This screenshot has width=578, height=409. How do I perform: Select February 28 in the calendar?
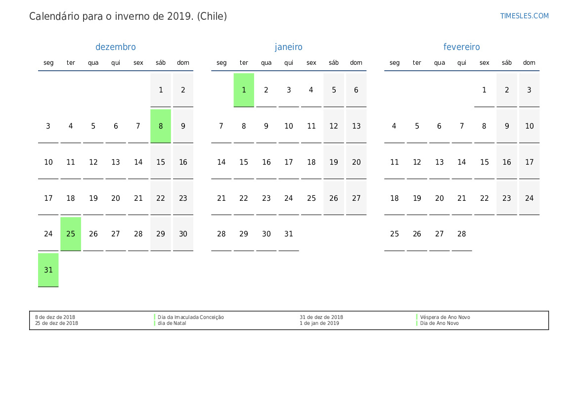(462, 234)
